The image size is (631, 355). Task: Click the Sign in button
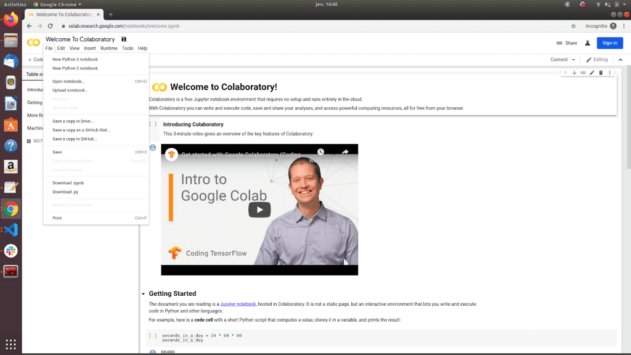click(x=609, y=43)
